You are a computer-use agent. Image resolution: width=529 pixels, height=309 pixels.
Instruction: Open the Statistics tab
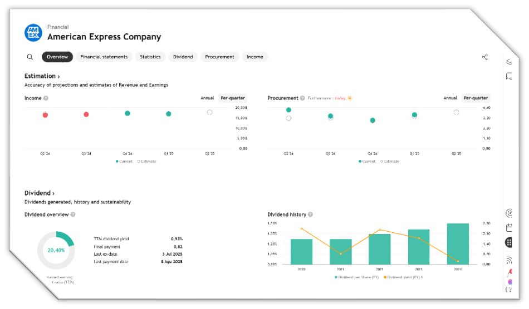150,57
